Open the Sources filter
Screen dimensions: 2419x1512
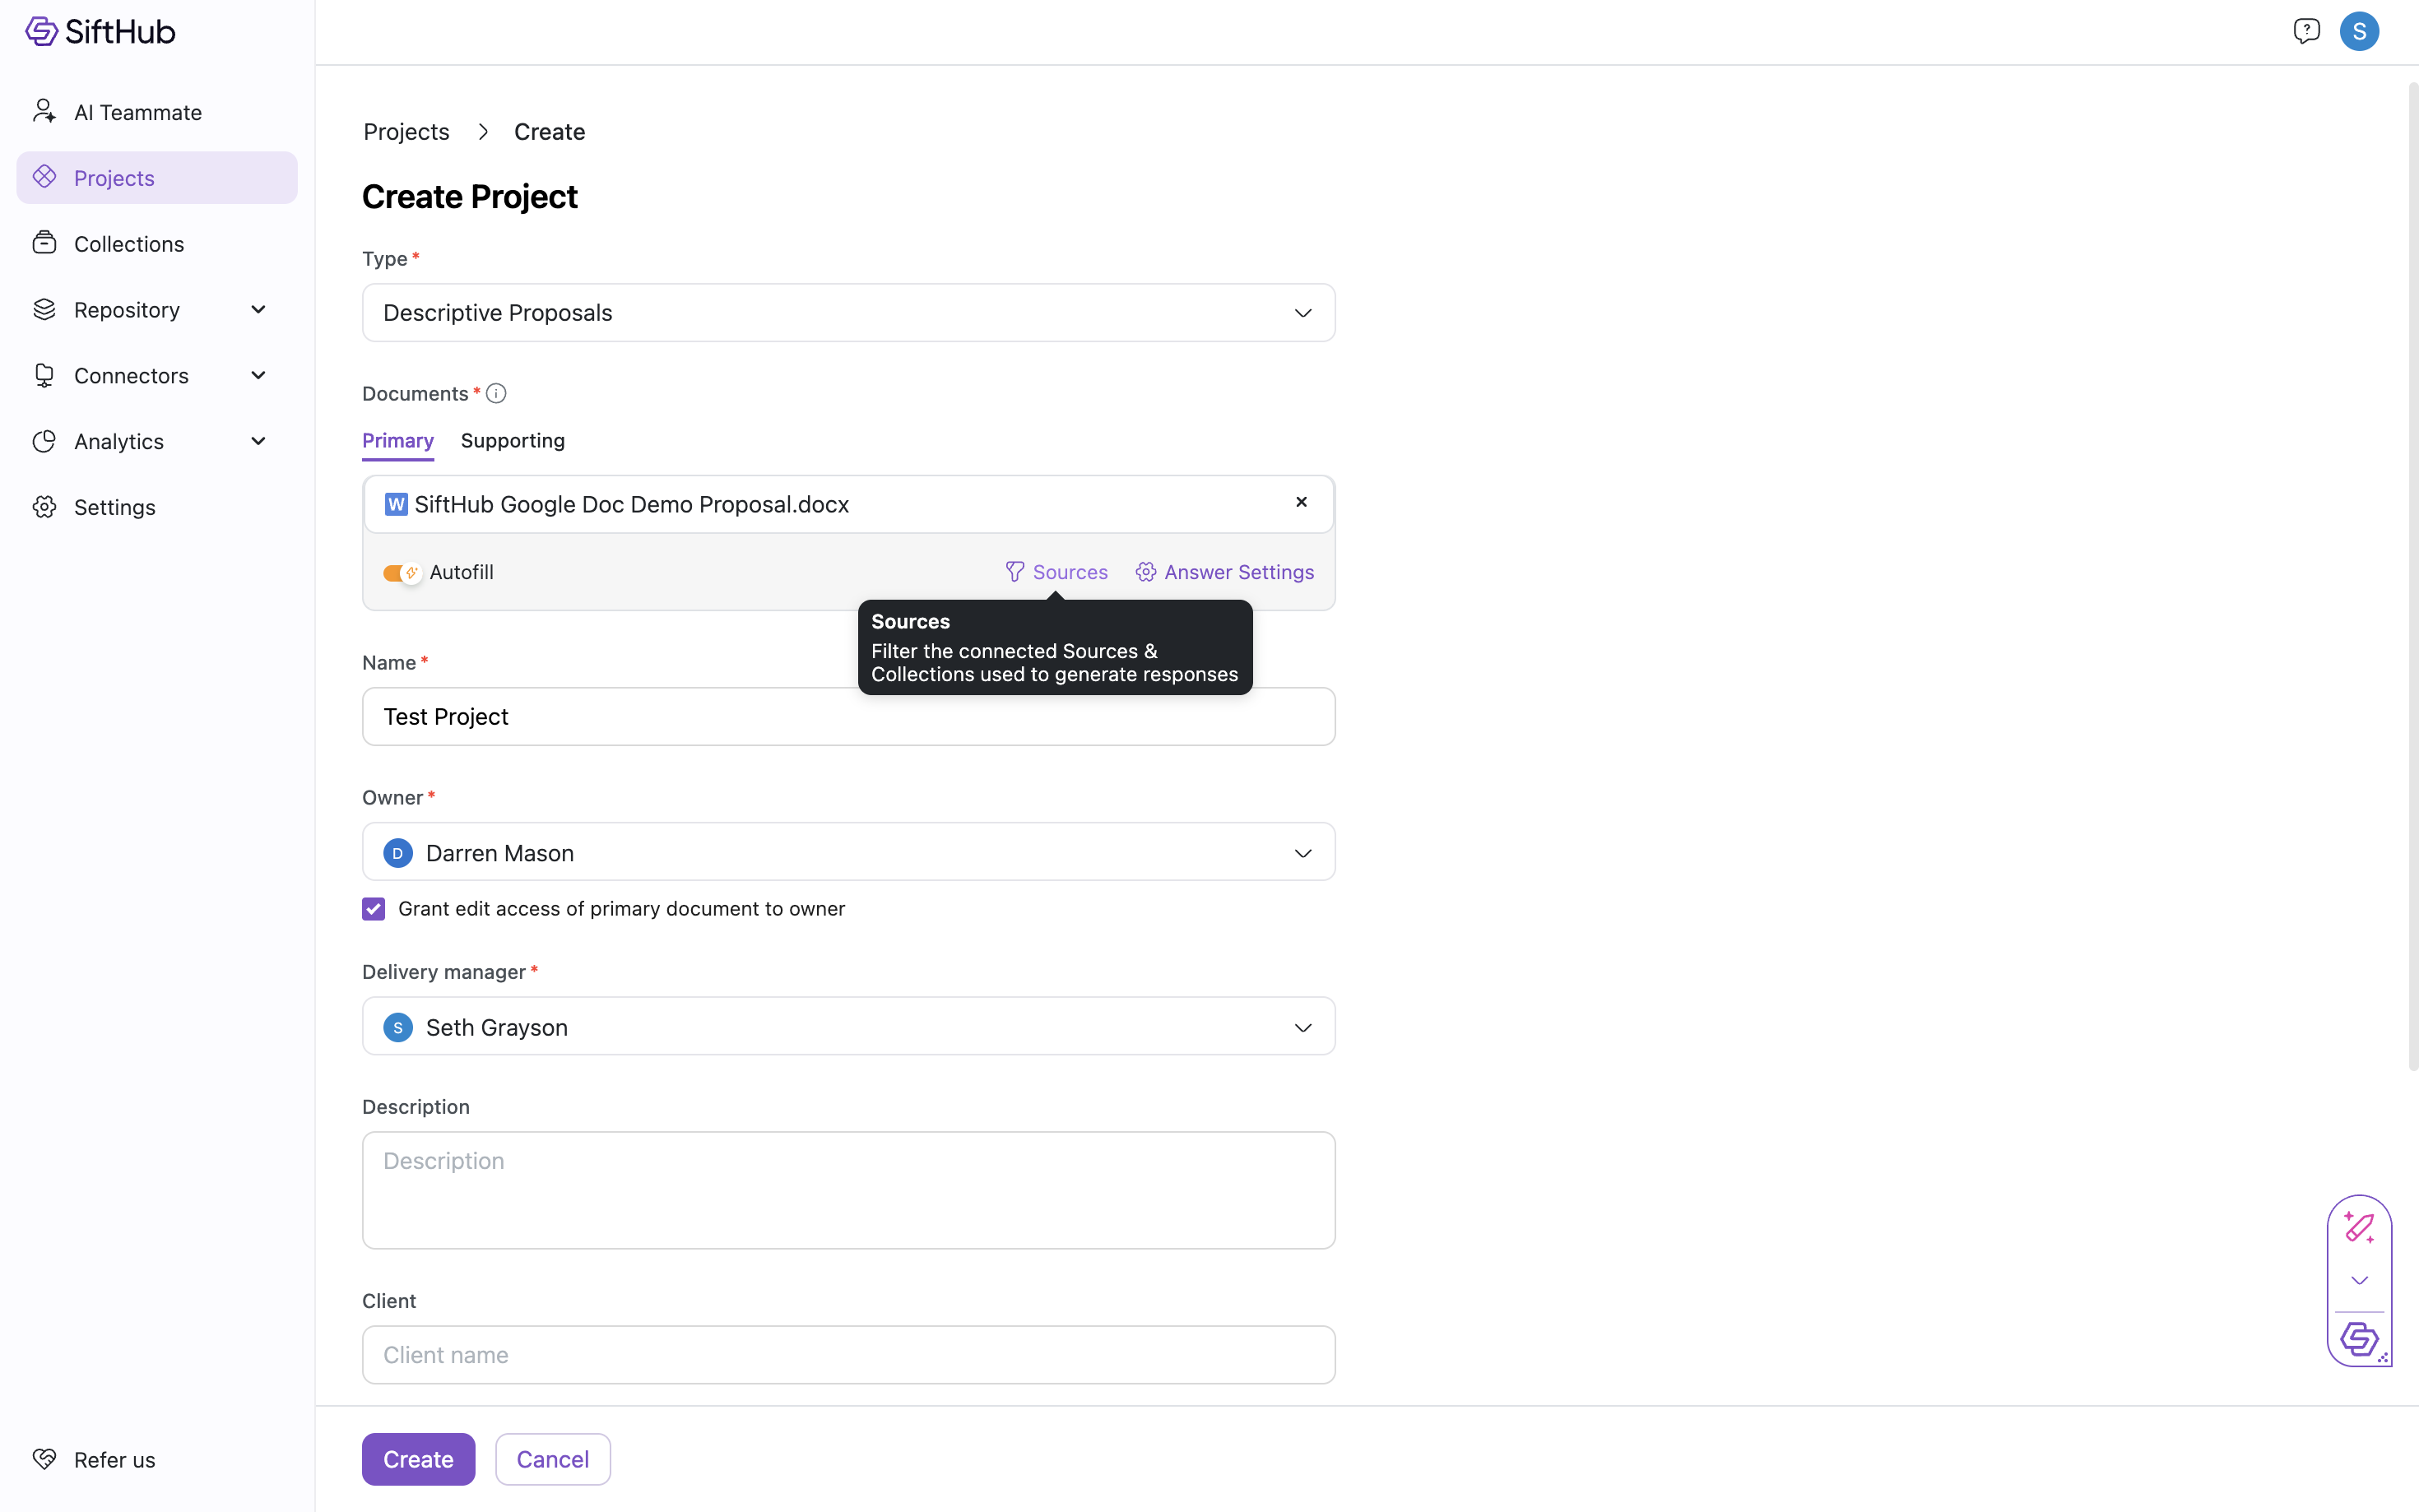[x=1056, y=572]
